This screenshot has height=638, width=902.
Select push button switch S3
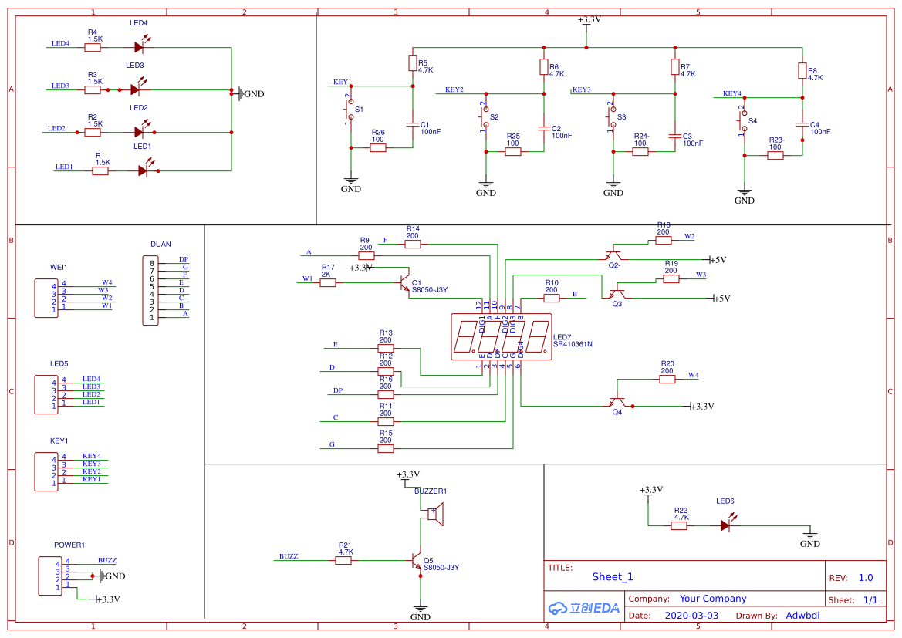[x=612, y=116]
